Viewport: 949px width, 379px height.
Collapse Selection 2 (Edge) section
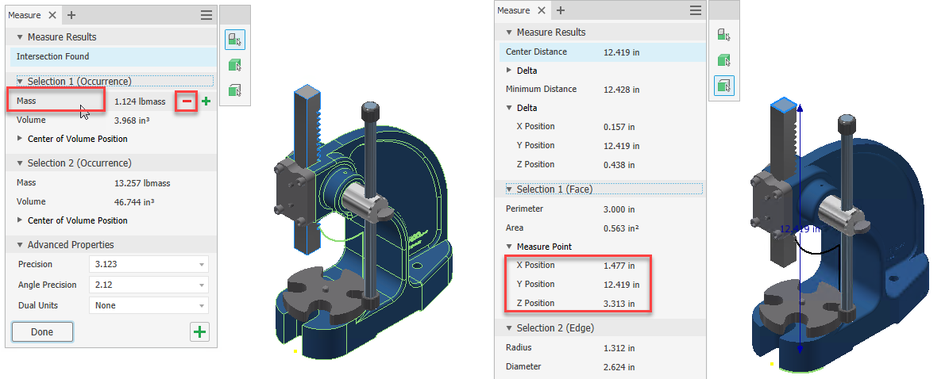(x=509, y=328)
